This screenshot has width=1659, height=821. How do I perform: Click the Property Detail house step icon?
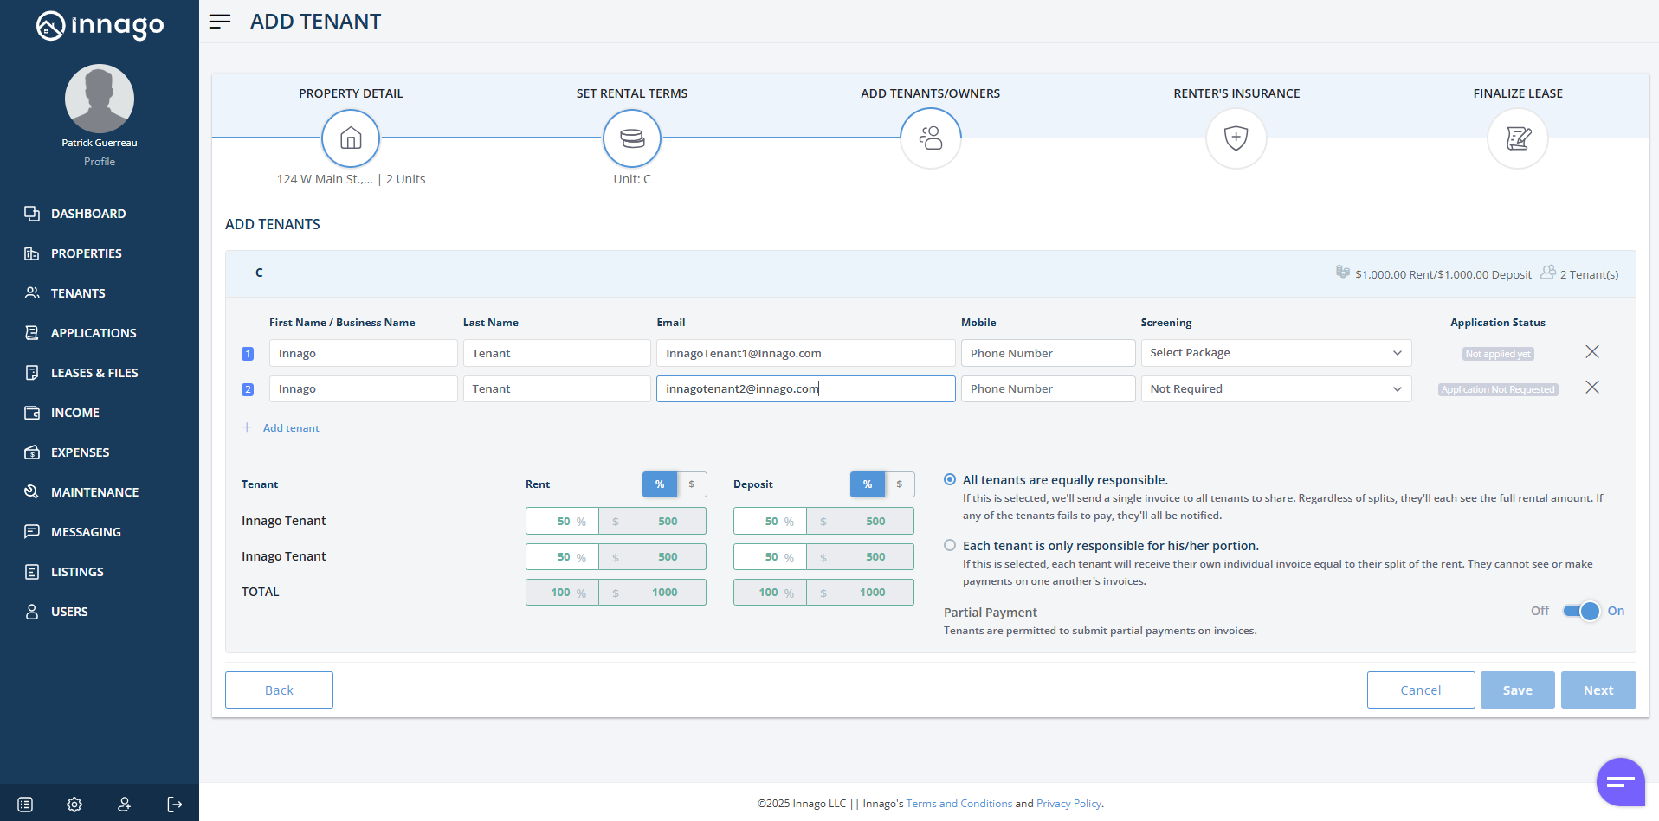tap(351, 138)
